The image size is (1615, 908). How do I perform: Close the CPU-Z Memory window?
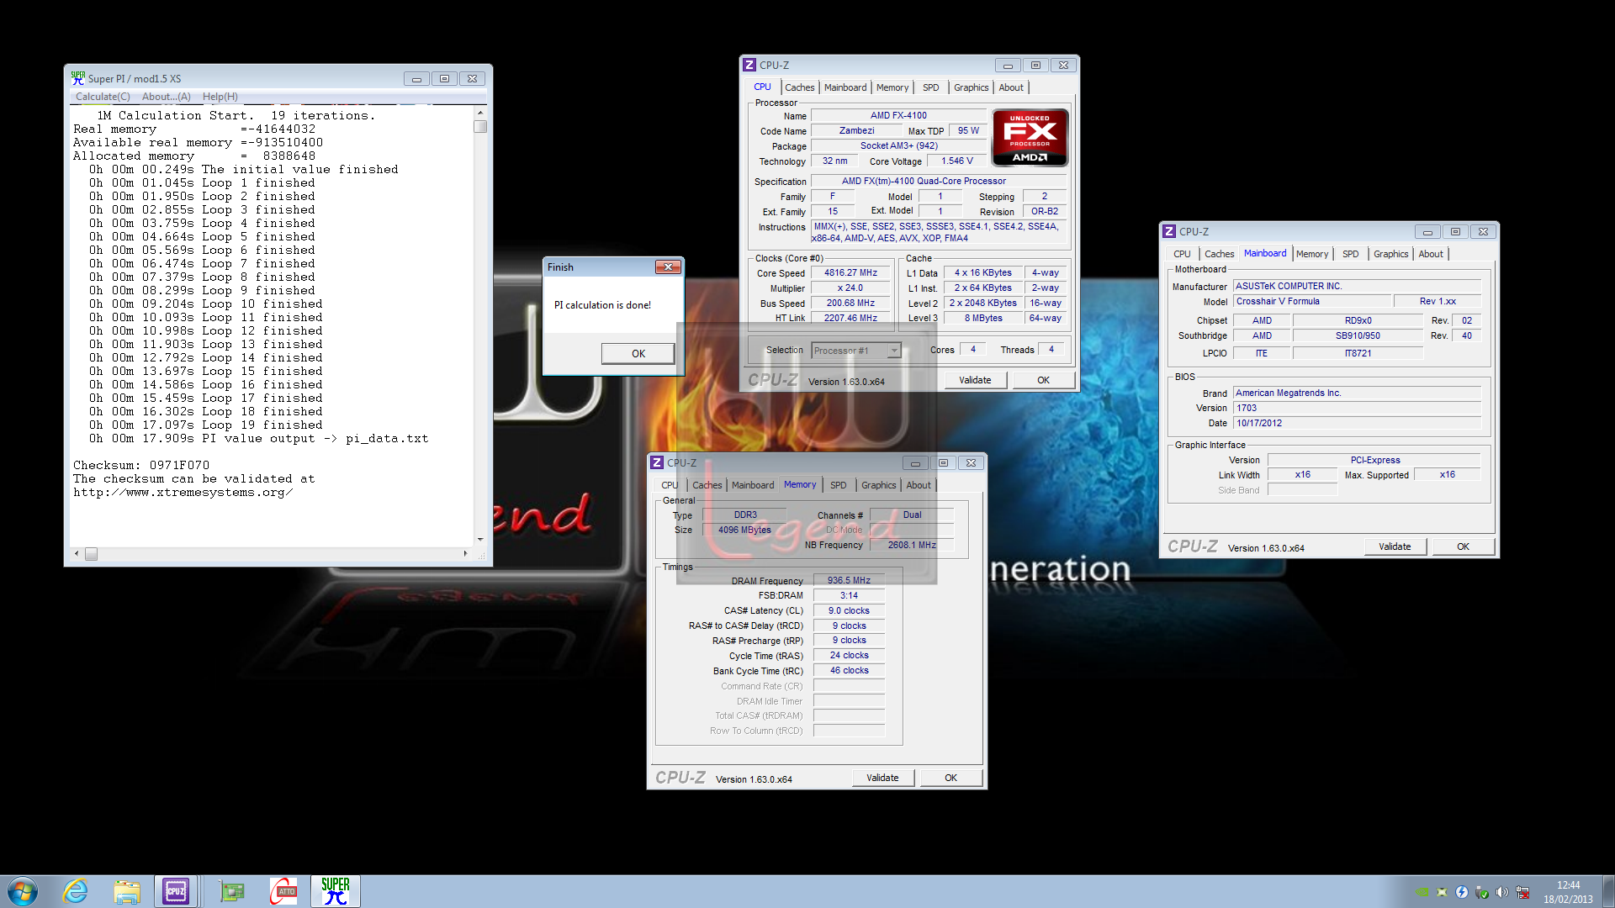coord(972,462)
